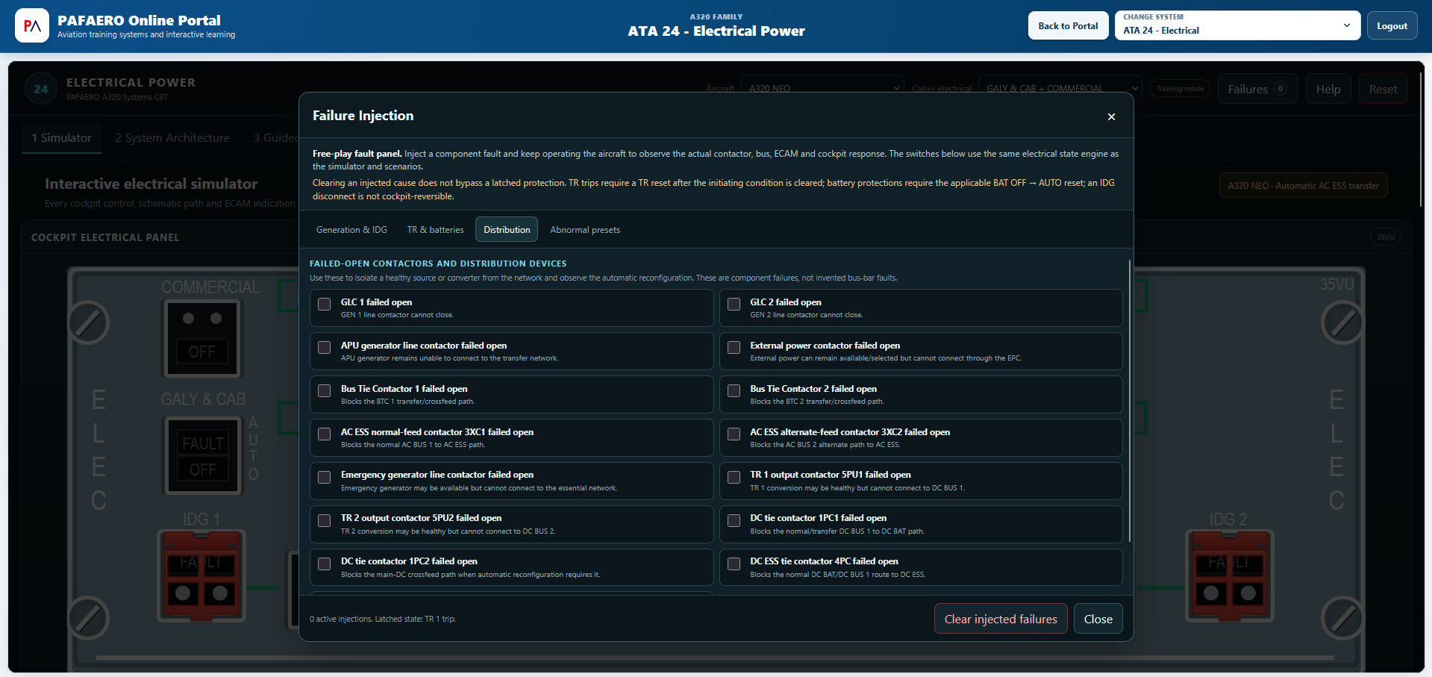Check Bus Tie Contactor 2 failed open
Viewport: 1432px width, 677px height.
point(734,391)
